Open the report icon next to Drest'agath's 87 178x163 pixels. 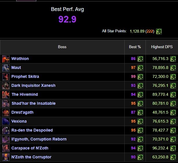140,113
